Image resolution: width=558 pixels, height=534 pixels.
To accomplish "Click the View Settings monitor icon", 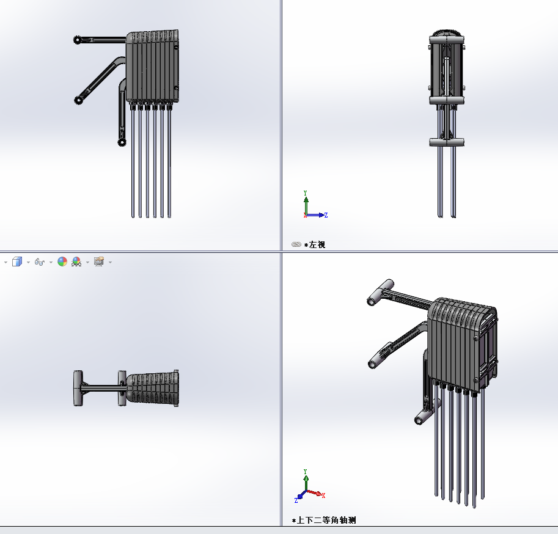I will (99, 262).
